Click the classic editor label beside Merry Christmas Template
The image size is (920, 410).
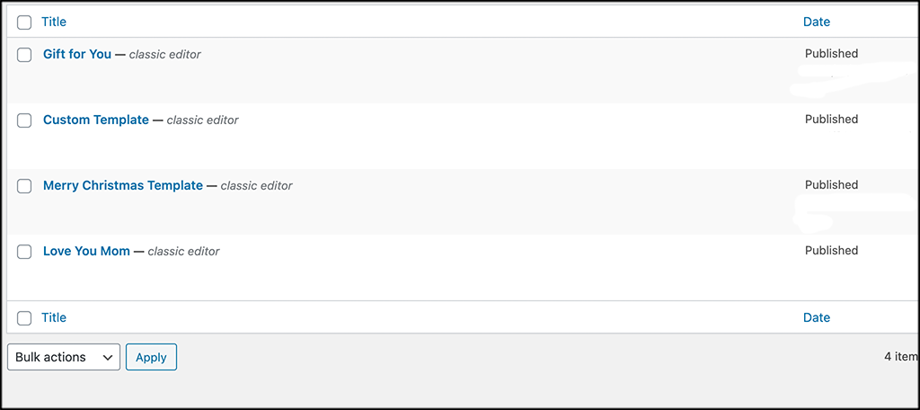tap(256, 186)
